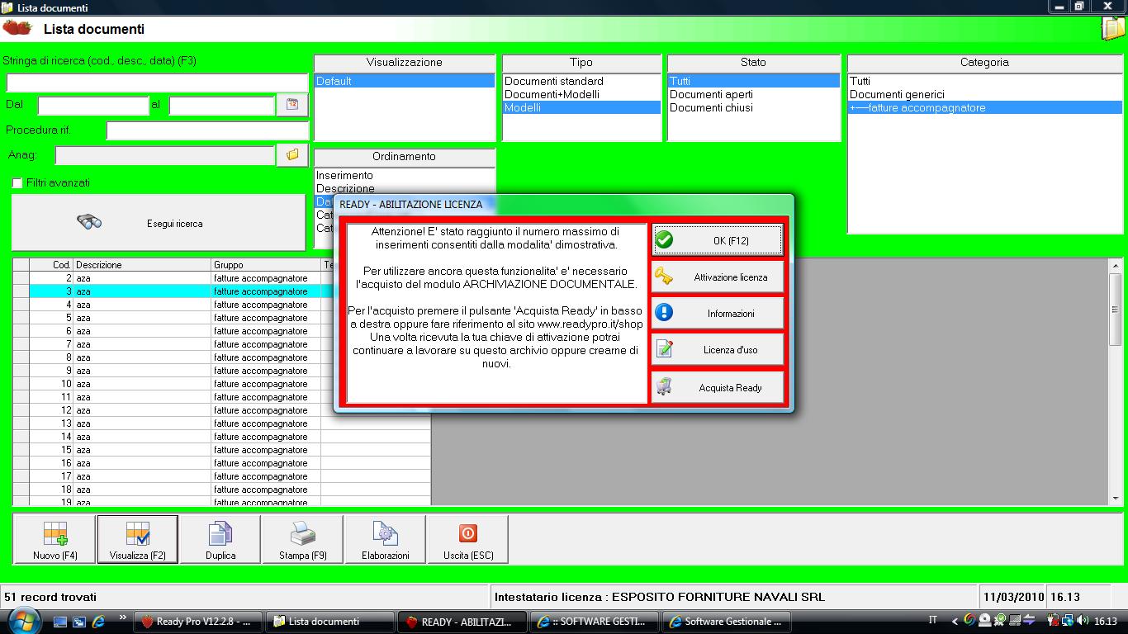Expand quick launch overflow chevron
Viewport: 1128px width, 634px height.
(123, 617)
